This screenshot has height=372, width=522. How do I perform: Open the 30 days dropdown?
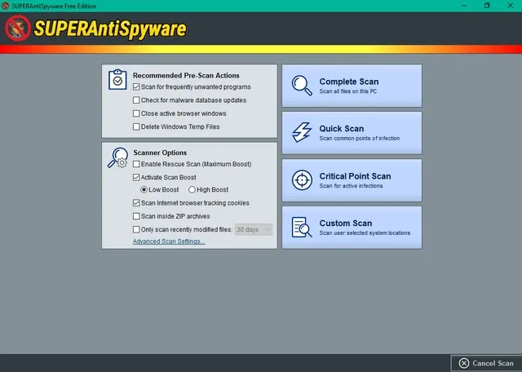pos(254,229)
